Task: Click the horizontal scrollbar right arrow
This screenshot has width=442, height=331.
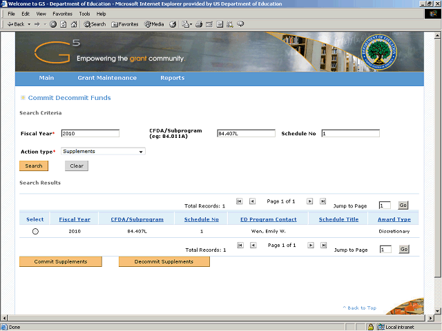Action: point(430,318)
